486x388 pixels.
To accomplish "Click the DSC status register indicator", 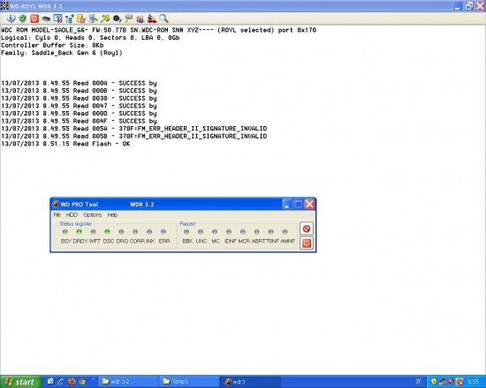I will pyautogui.click(x=107, y=232).
